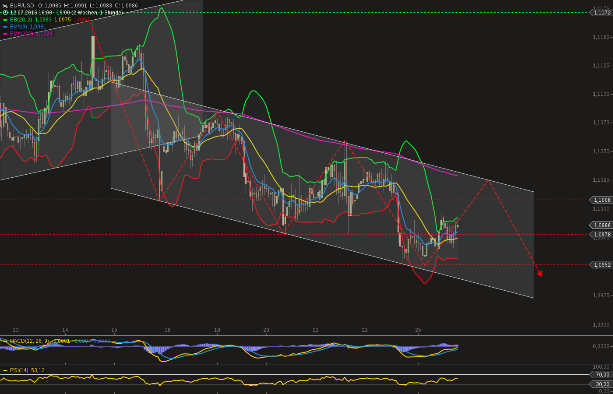Click the RSI value 53,12
Image resolution: width=613 pixels, height=394 pixels.
[38, 370]
